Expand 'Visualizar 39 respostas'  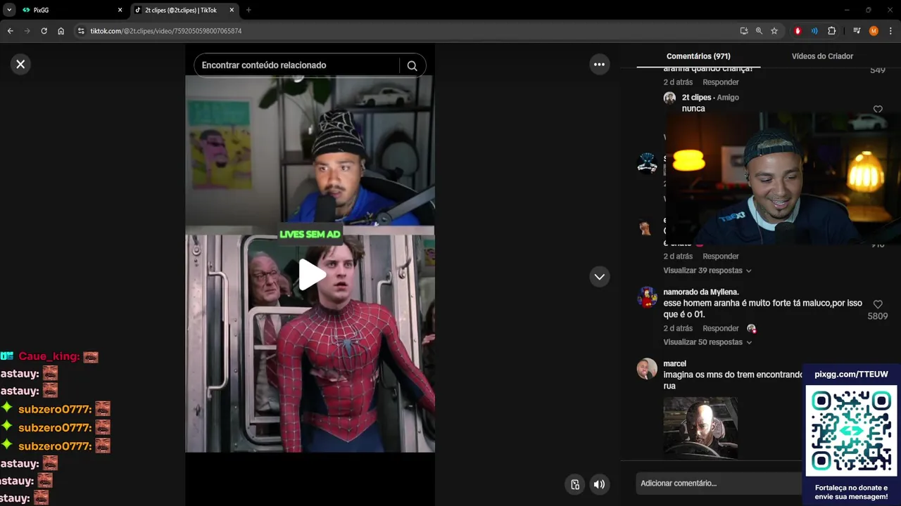pos(707,271)
